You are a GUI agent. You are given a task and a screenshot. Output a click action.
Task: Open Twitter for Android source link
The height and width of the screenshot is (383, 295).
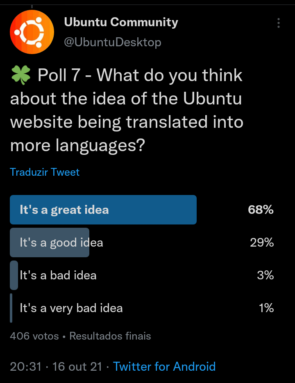tap(164, 367)
